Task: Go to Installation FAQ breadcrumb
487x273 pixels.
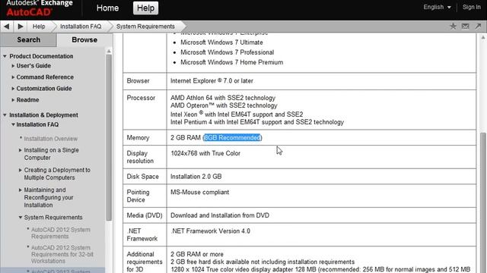Action: [x=81, y=27]
